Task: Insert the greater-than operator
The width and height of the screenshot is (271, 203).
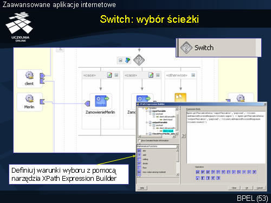Action: (213, 172)
